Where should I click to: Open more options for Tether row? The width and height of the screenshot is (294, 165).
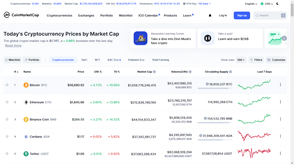280,154
